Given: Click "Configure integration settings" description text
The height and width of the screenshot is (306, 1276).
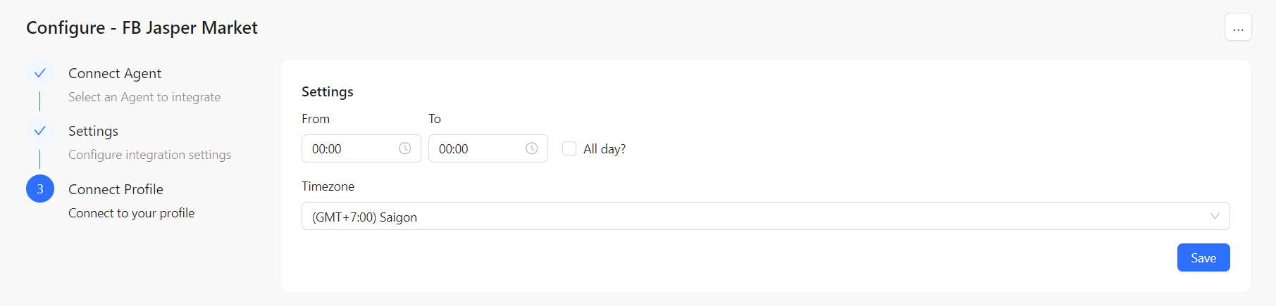Looking at the screenshot, I should (x=149, y=155).
